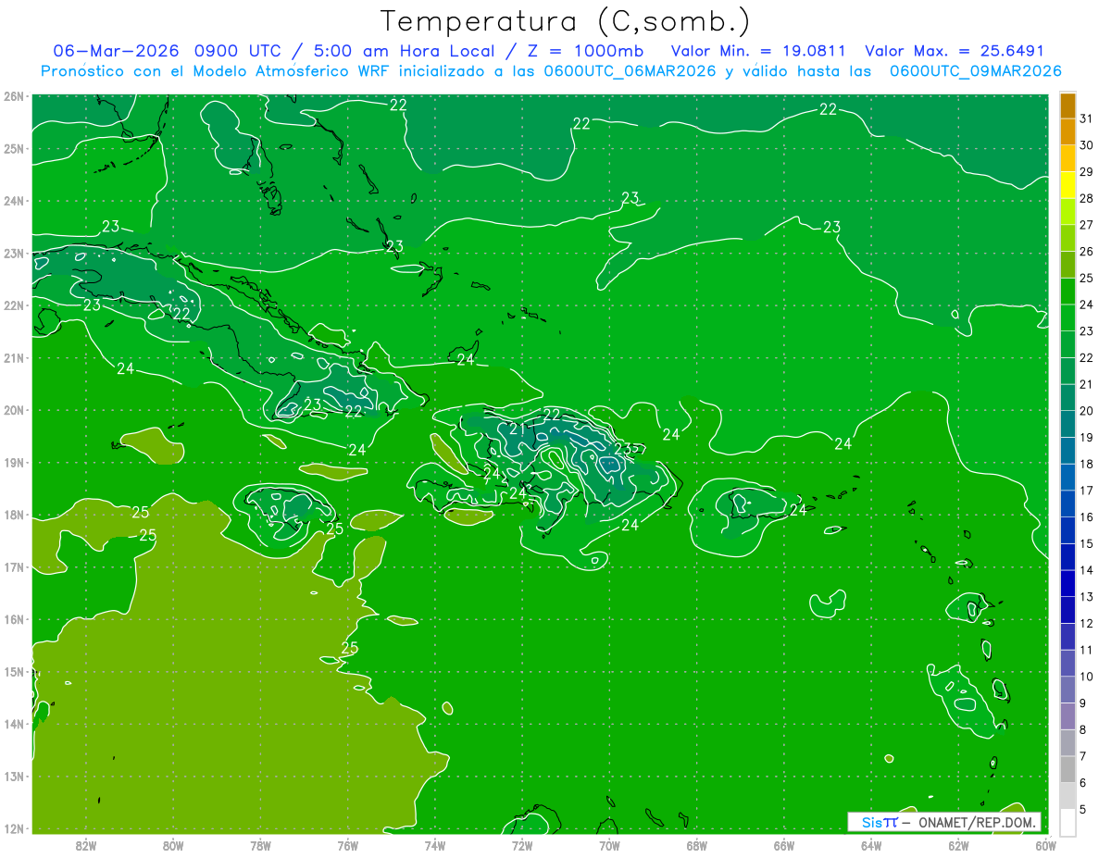Image resolution: width=1111 pixels, height=858 pixels.
Task: Click the longitude axis label '66W'
Action: point(783,845)
